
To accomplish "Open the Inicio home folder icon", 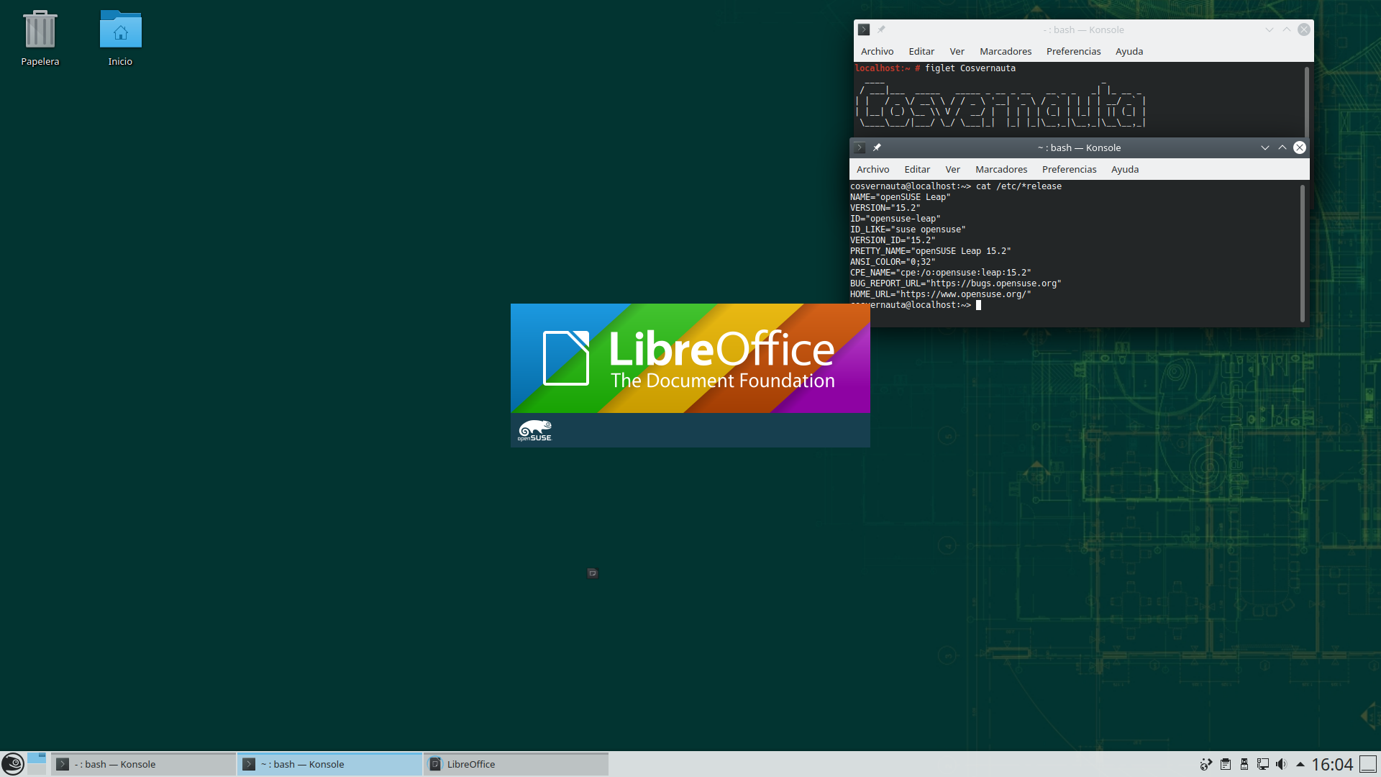I will (120, 39).
